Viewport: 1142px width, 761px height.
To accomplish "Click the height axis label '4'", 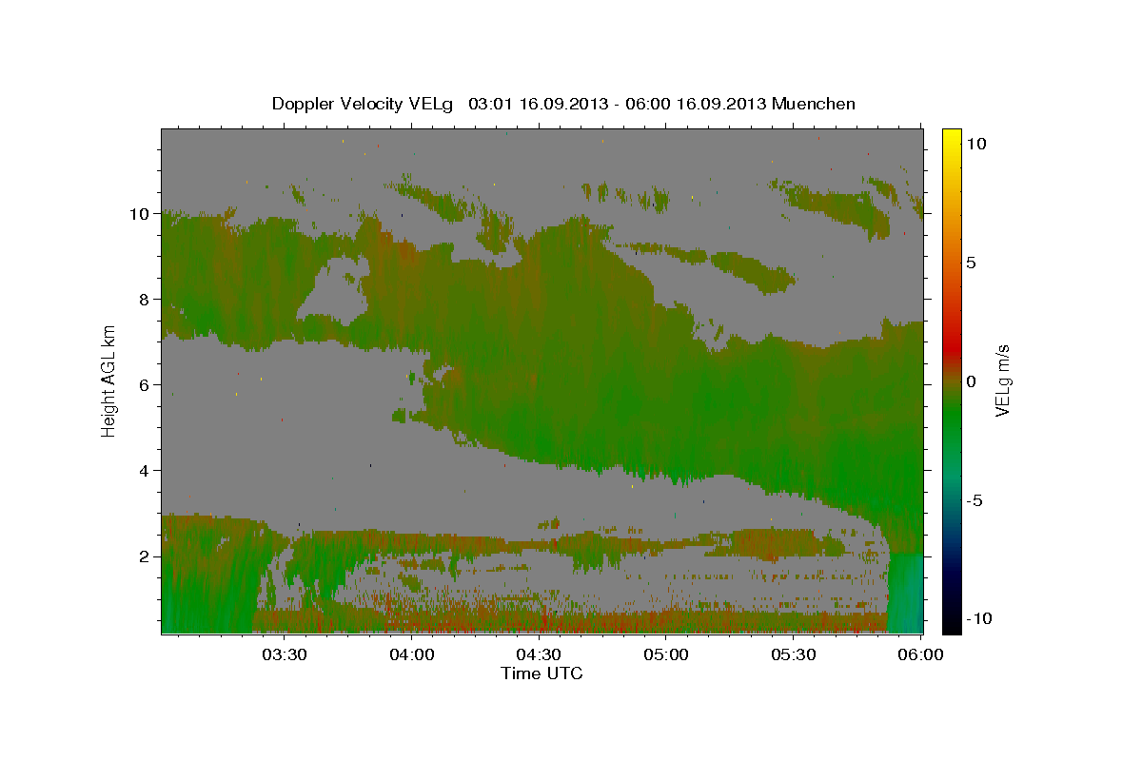I will [147, 471].
